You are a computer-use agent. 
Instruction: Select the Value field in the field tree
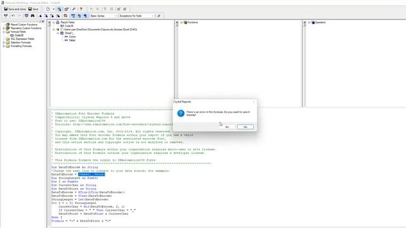coord(72,41)
